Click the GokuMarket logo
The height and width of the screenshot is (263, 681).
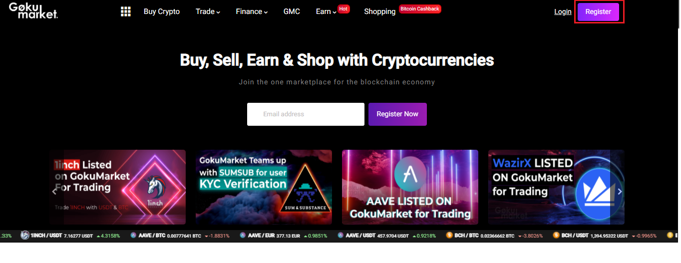point(33,10)
